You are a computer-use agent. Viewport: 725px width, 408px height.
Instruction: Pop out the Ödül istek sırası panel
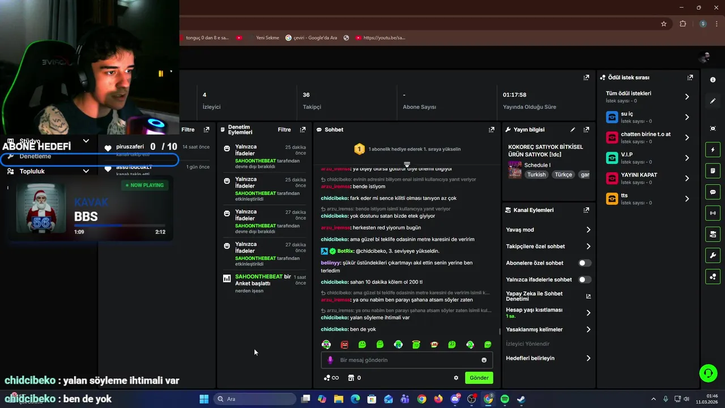pos(690,78)
